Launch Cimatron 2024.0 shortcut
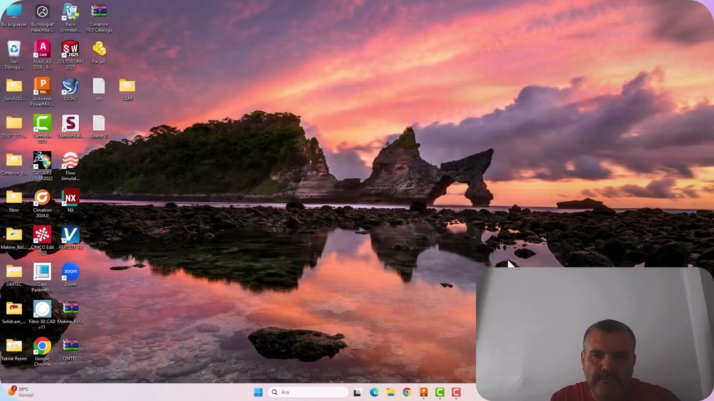The height and width of the screenshot is (401, 714). [42, 203]
